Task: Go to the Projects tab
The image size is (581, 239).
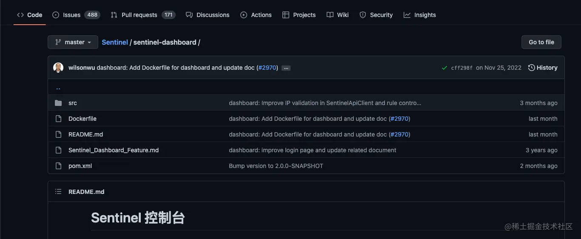Action: (x=299, y=15)
